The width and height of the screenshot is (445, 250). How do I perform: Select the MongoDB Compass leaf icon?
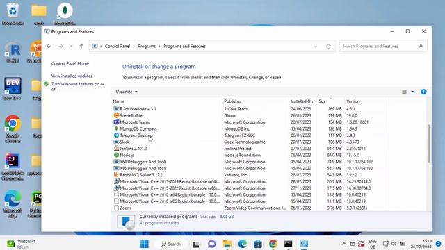click(116, 128)
